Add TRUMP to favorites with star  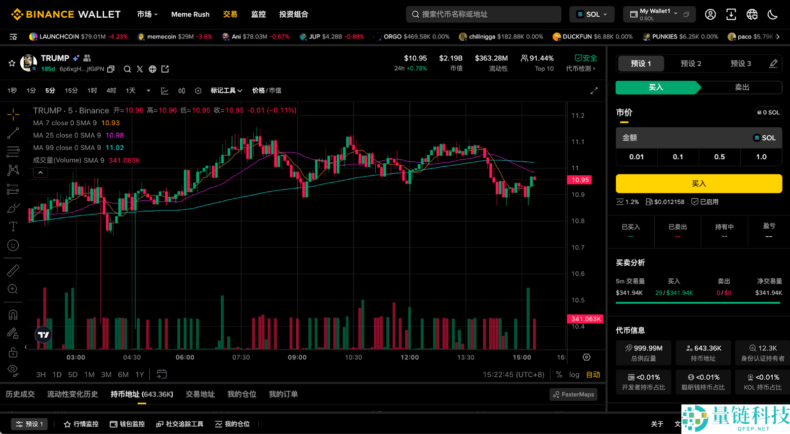coord(12,63)
